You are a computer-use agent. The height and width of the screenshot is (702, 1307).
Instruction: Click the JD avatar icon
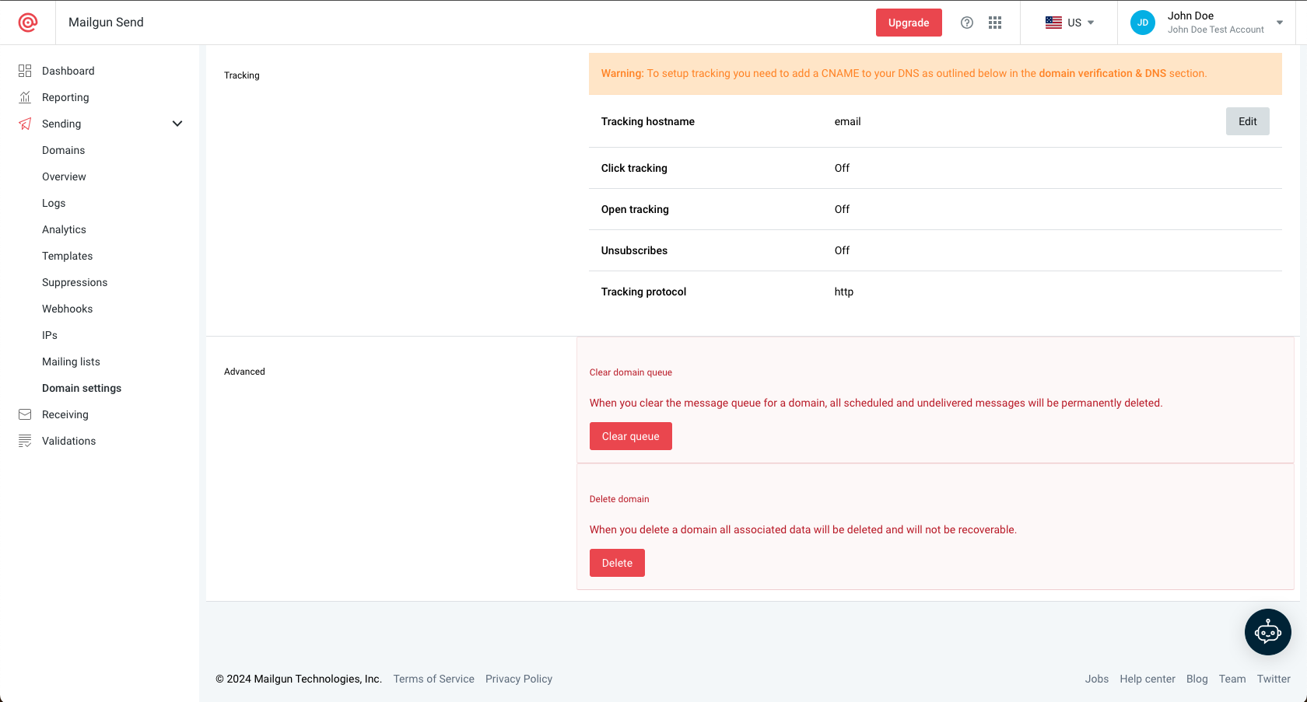[1143, 23]
